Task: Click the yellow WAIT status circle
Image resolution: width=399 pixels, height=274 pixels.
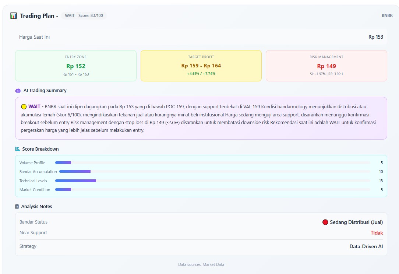Action: pyautogui.click(x=24, y=107)
